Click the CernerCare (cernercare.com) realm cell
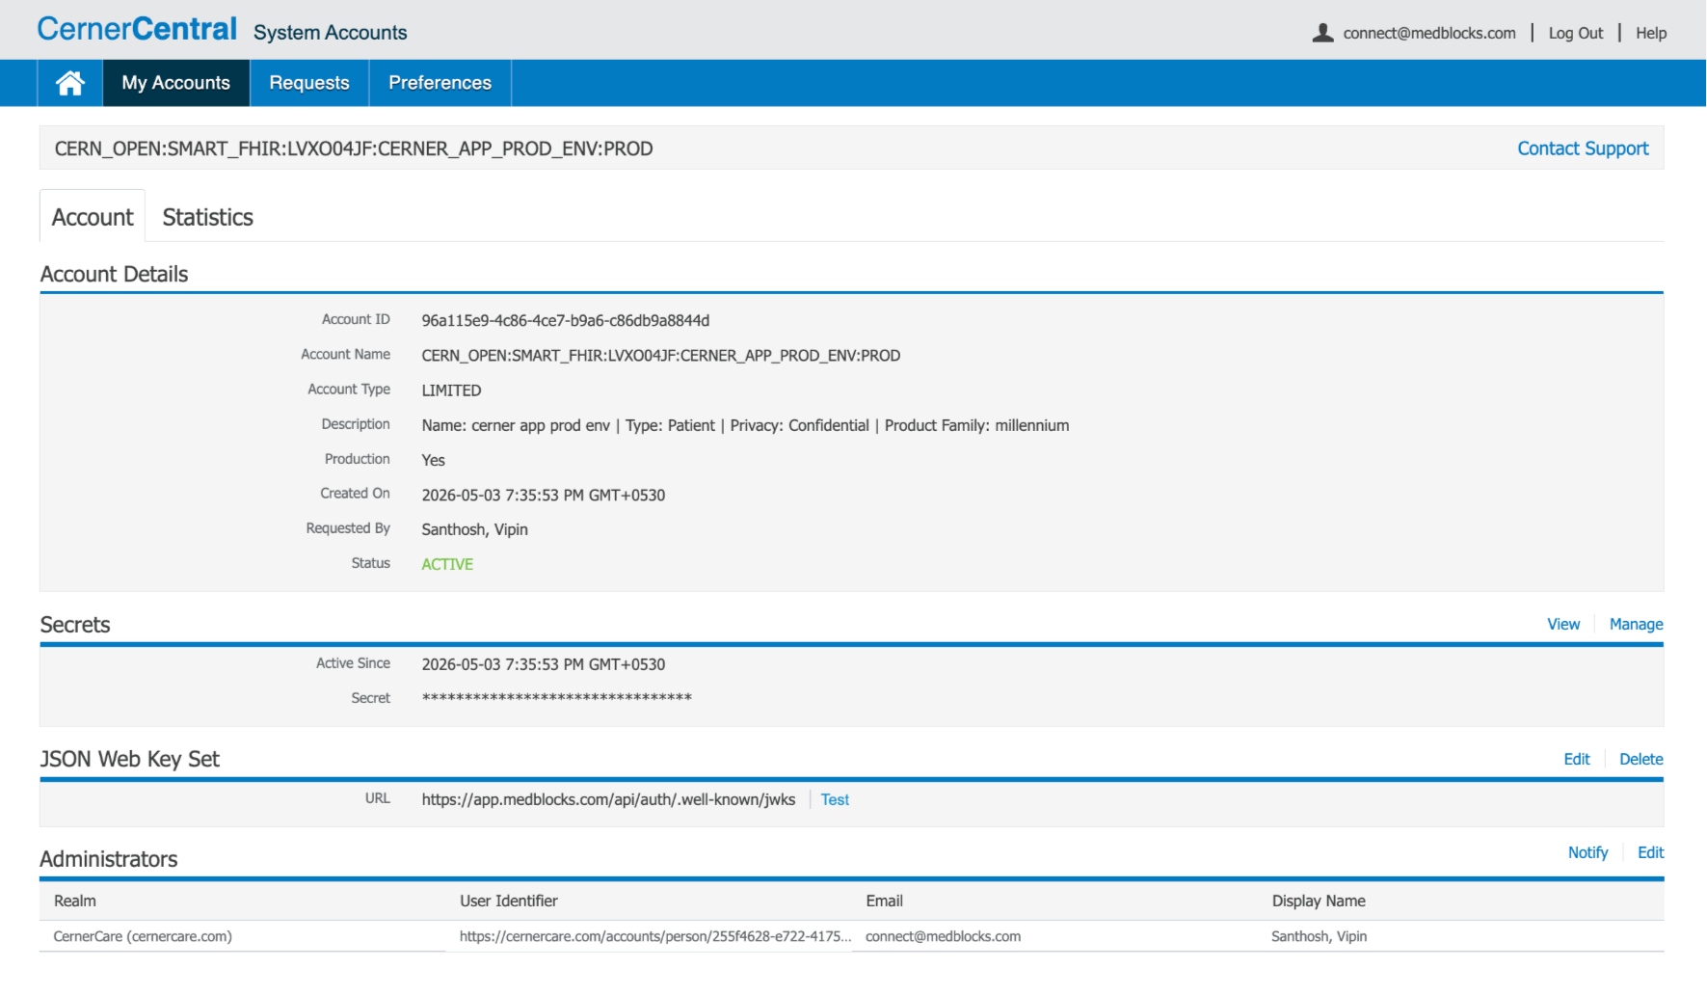This screenshot has height=996, width=1707. point(143,936)
